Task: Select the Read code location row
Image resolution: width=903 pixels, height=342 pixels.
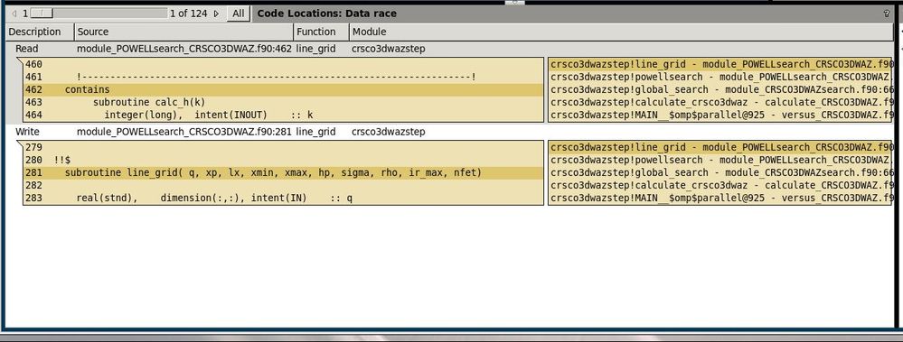Action: coord(449,49)
